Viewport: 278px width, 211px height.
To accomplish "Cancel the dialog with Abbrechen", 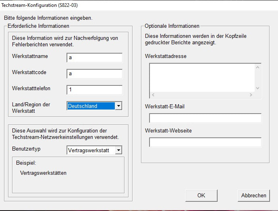I will point(254,195).
